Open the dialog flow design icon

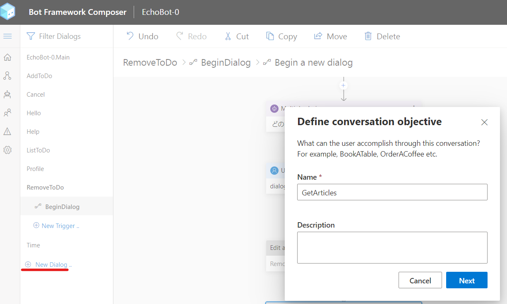tap(7, 76)
